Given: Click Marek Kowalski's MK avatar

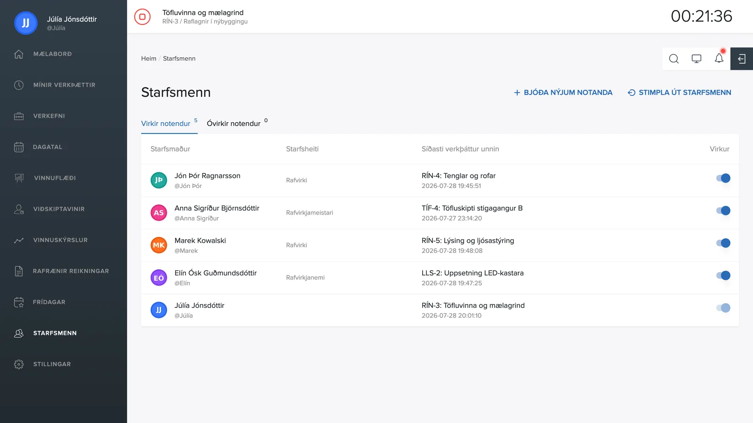Looking at the screenshot, I should tap(159, 245).
